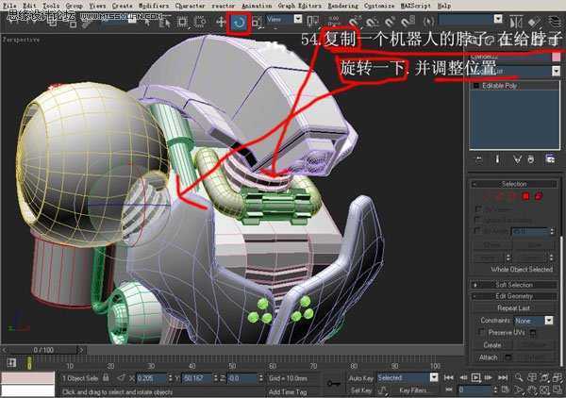Tick the By Vertex checkbox
Screen dimensions: 566x398
pos(478,209)
